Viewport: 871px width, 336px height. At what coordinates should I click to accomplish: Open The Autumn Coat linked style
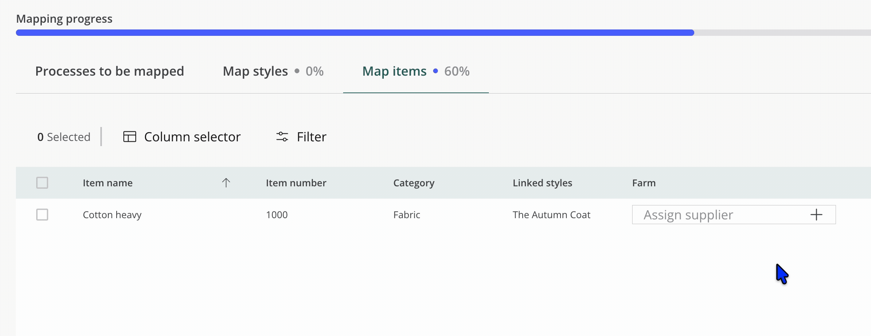pos(551,215)
